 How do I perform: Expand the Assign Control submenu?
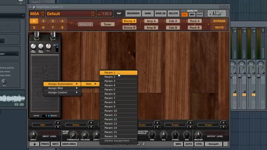(62, 92)
